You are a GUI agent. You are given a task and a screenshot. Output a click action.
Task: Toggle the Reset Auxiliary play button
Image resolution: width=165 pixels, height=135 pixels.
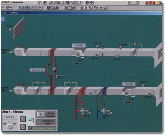pyautogui.click(x=41, y=114)
